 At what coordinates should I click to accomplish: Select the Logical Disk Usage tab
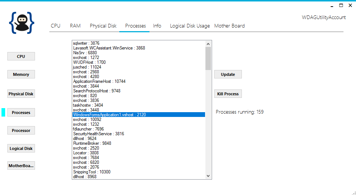[x=190, y=26]
